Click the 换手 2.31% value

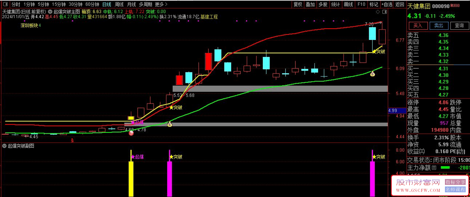point(442,138)
